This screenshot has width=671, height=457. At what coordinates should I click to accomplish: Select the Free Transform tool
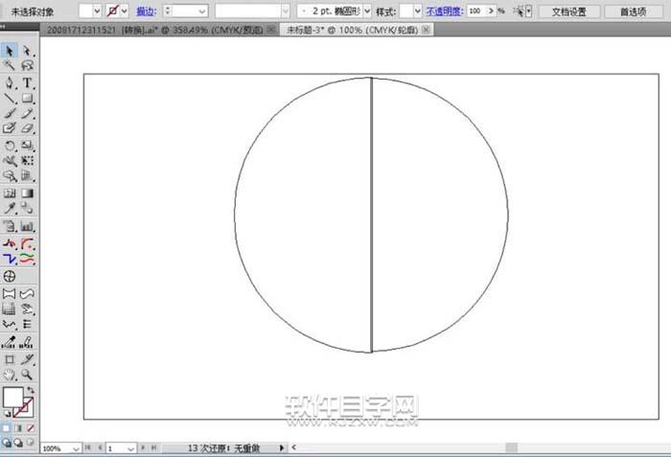28,160
